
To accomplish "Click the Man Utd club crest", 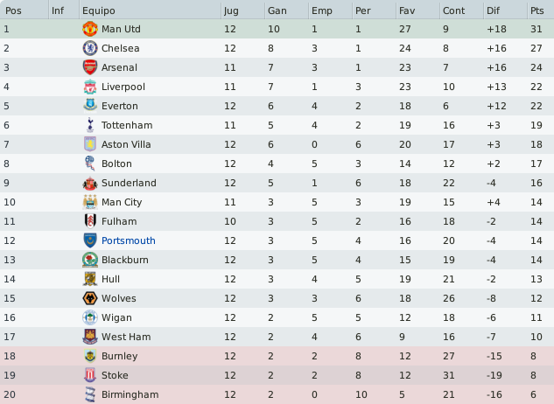I will [90, 29].
